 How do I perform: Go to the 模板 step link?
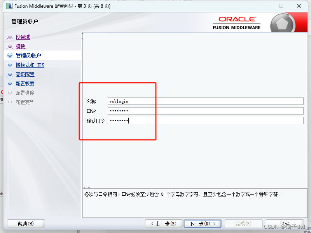tap(21, 46)
